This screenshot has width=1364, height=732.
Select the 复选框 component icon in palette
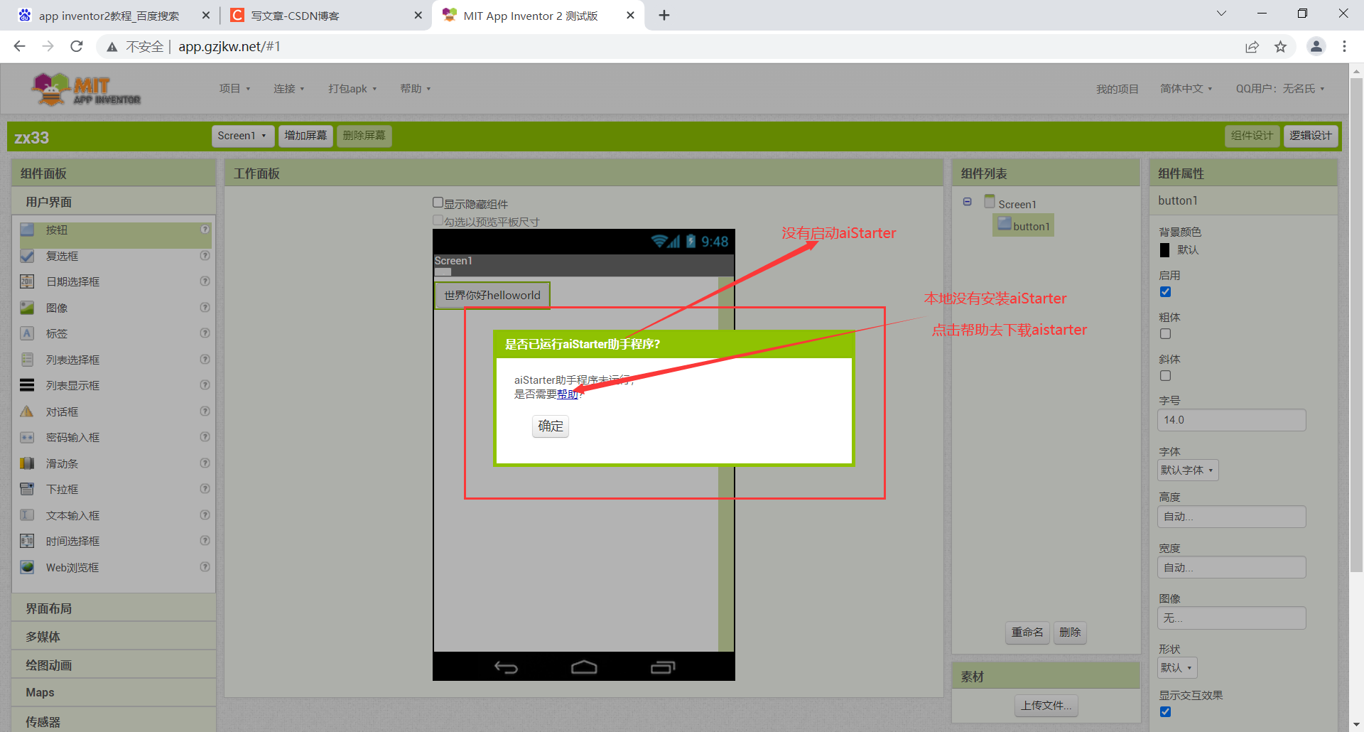[x=27, y=256]
